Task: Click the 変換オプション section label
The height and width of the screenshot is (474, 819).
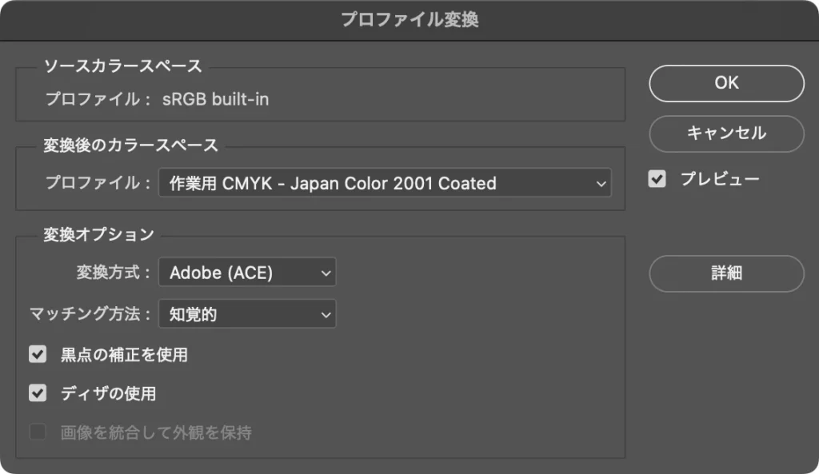Action: click(98, 235)
